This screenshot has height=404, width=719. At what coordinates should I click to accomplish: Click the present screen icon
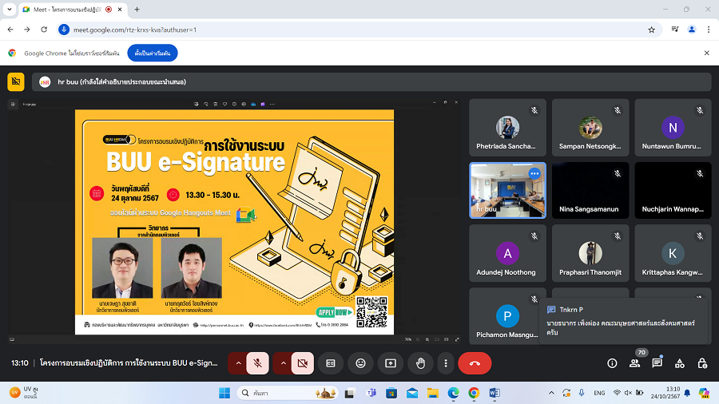pos(391,363)
